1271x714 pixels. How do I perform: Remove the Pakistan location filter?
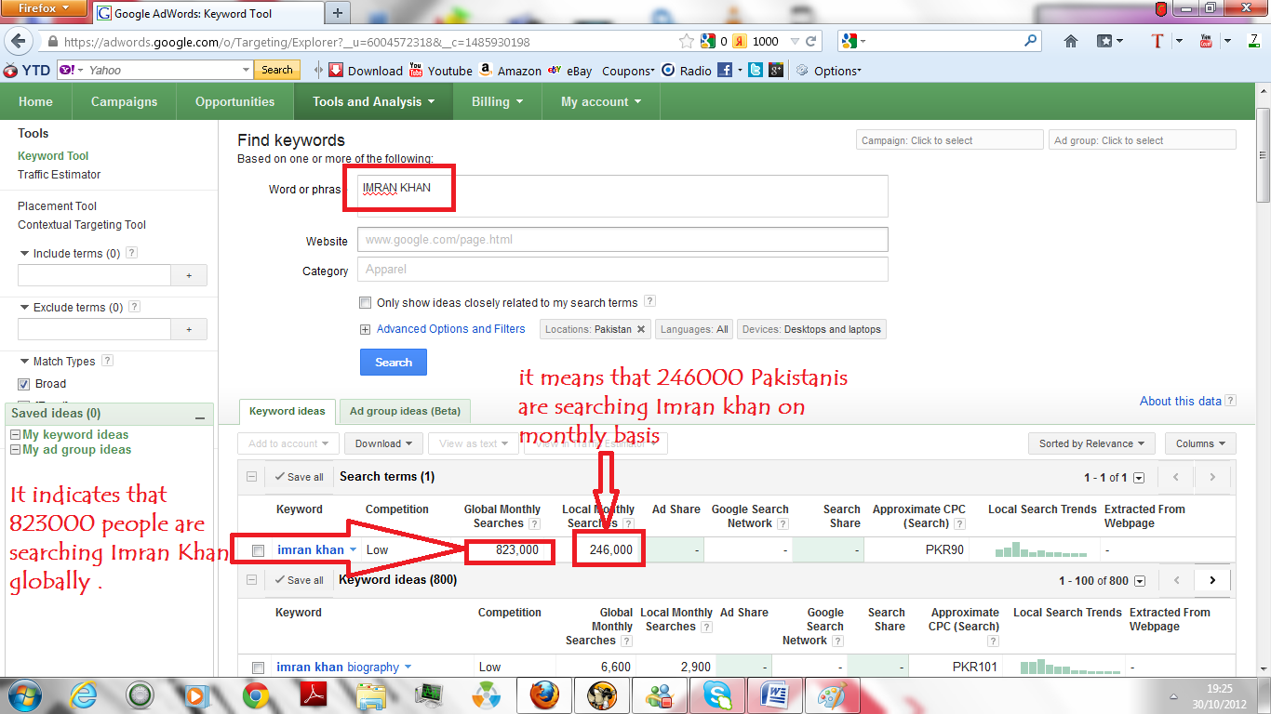click(x=641, y=329)
